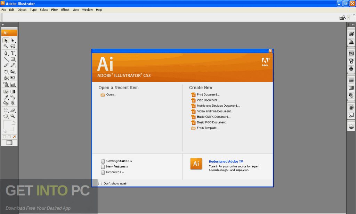Select the Blend tool

tap(13, 97)
